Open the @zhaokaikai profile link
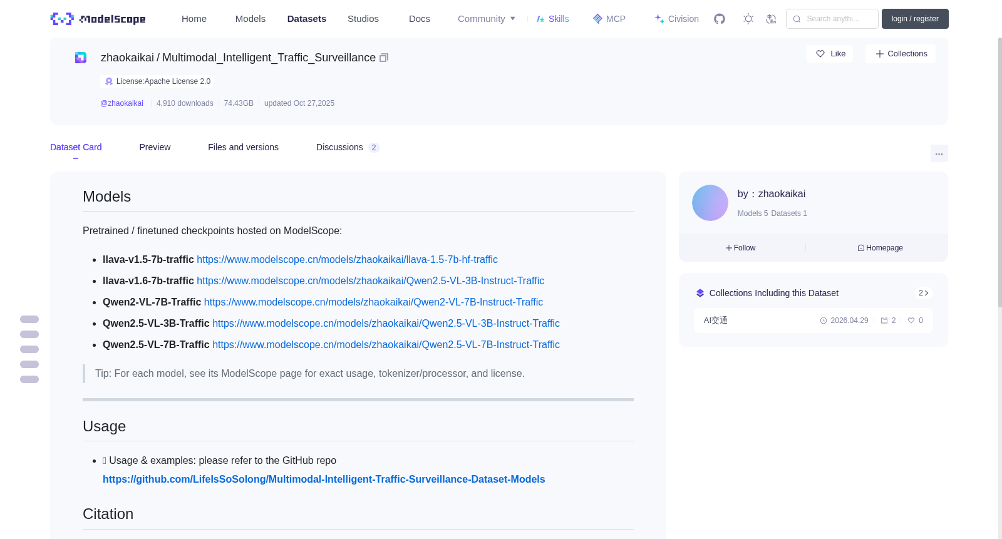 (121, 103)
